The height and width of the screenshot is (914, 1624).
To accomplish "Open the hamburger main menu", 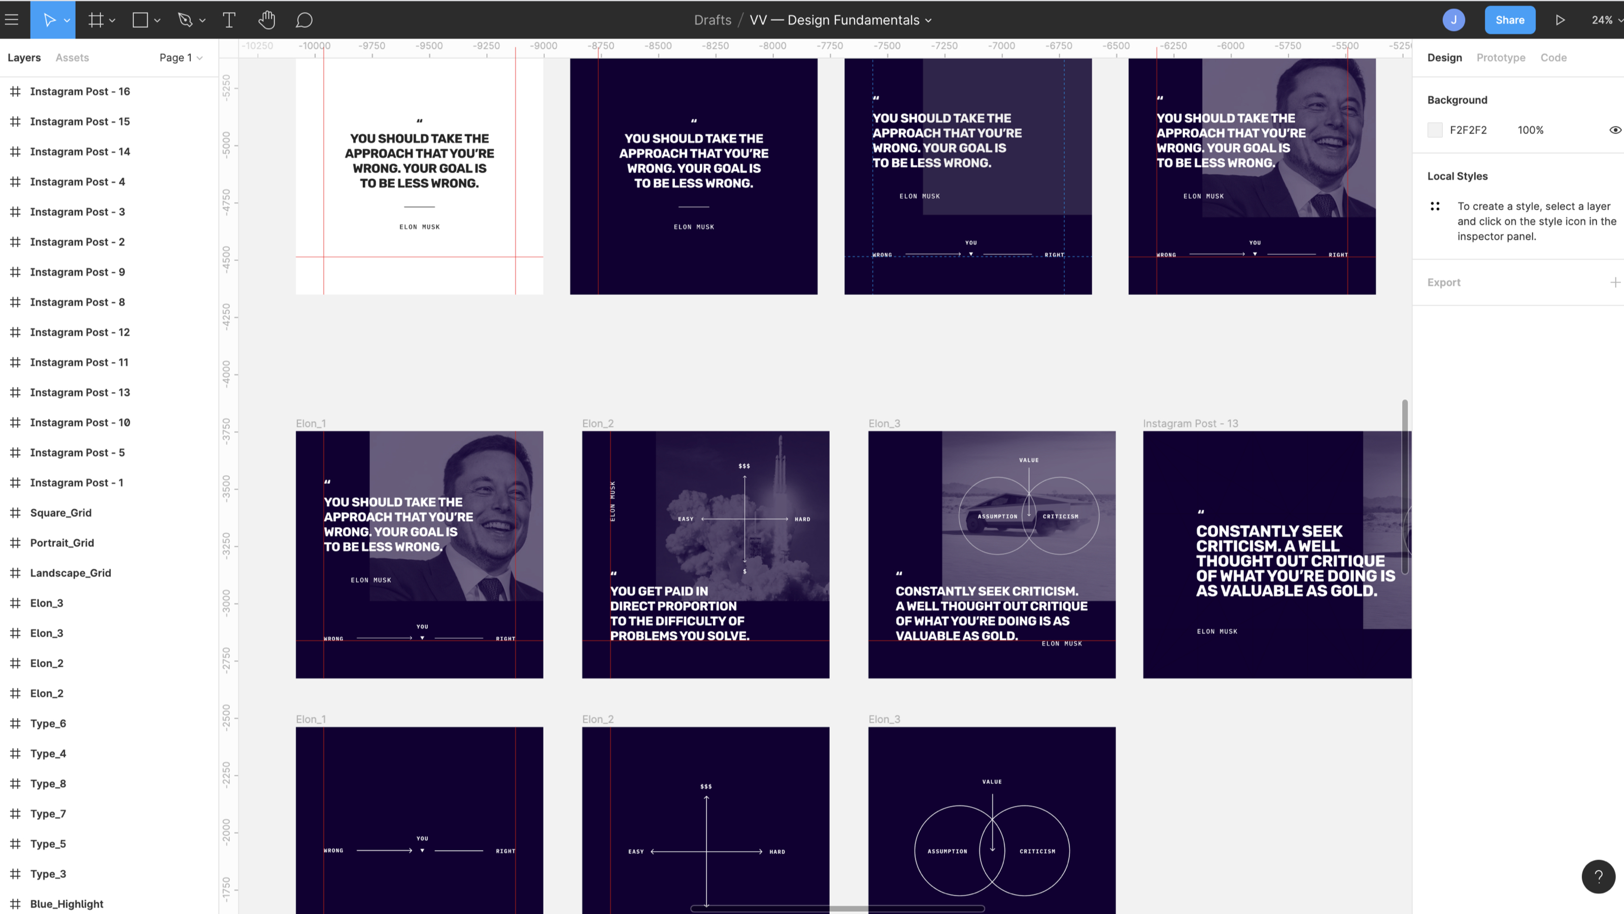I will pyautogui.click(x=11, y=20).
